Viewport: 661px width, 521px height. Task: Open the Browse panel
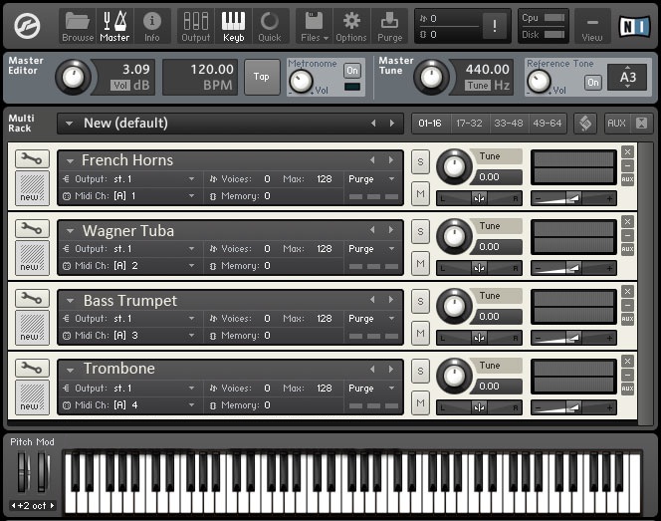tap(78, 26)
